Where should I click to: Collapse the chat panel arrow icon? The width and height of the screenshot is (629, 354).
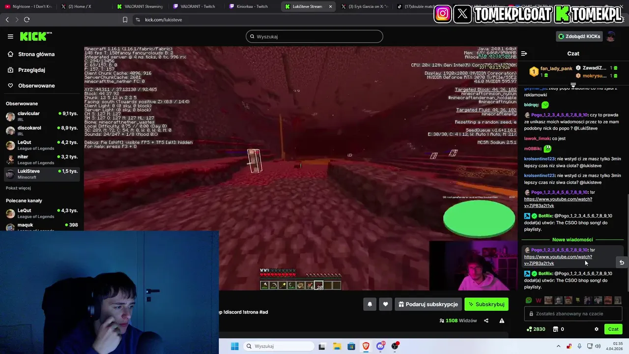click(524, 54)
